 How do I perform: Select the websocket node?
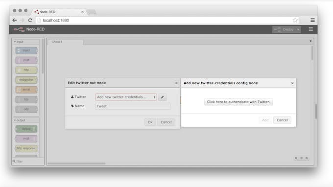[26, 80]
